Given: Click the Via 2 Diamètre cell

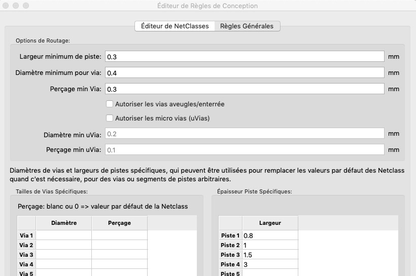Looking at the screenshot, I should tap(64, 245).
